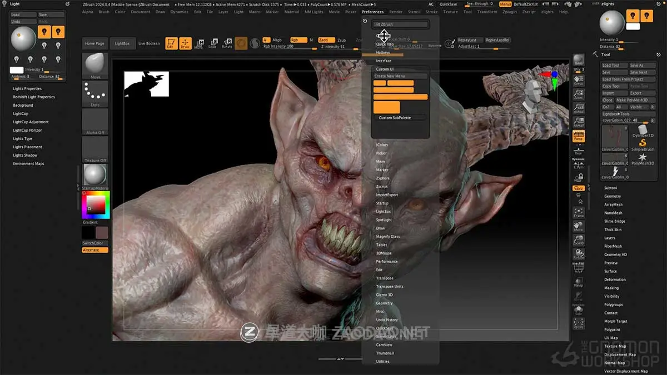Click the Init ZBrush button
Viewport: 667px width, 375px height.
click(x=400, y=24)
